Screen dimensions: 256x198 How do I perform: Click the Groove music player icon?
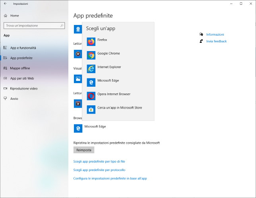click(x=78, y=54)
